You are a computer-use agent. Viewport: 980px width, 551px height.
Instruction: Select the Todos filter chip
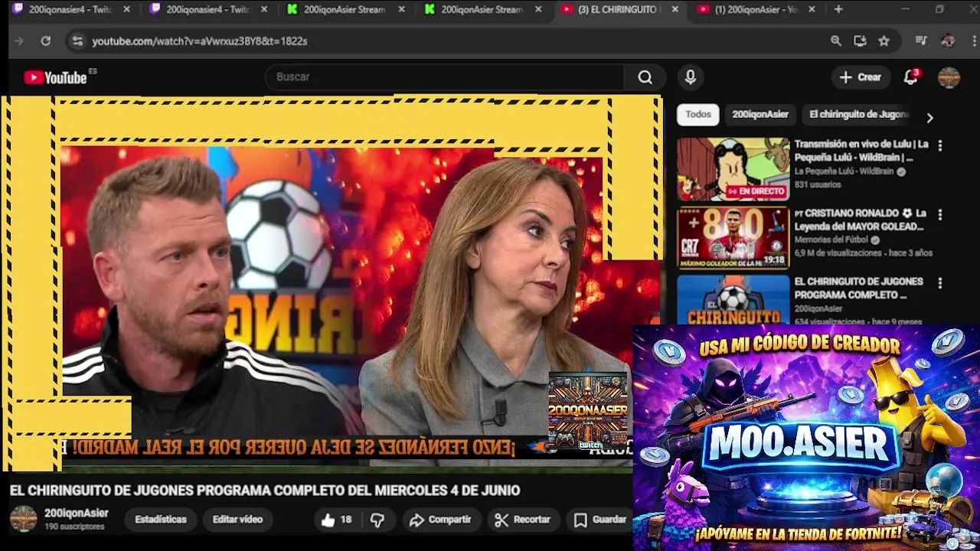(x=697, y=114)
